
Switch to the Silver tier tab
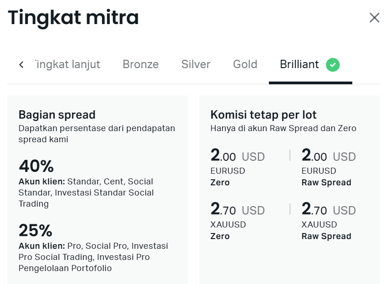[196, 65]
